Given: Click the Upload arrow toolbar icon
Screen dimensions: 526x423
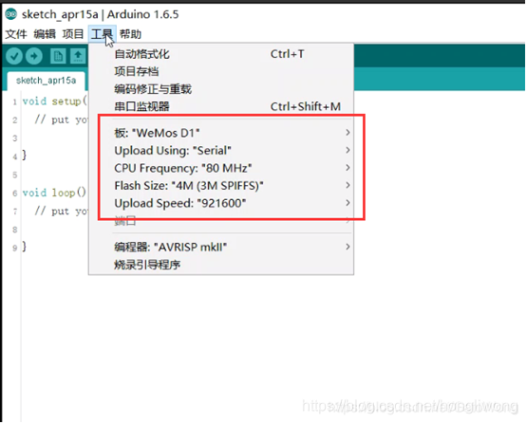Looking at the screenshot, I should point(34,56).
